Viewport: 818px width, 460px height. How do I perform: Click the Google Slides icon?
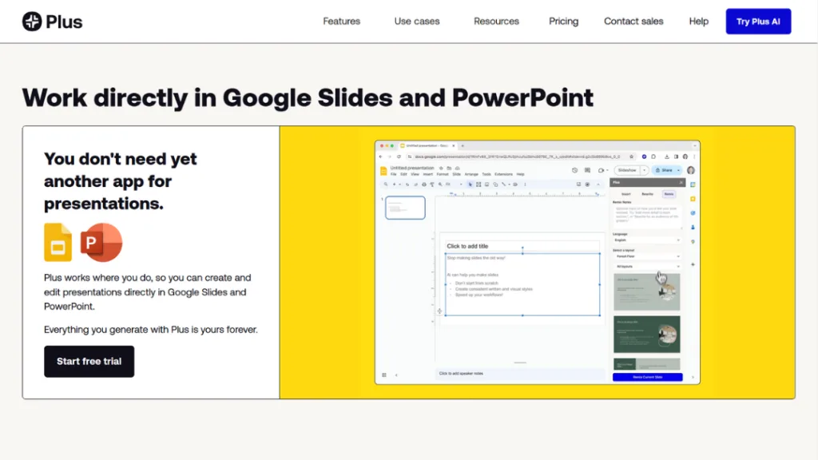pos(58,243)
